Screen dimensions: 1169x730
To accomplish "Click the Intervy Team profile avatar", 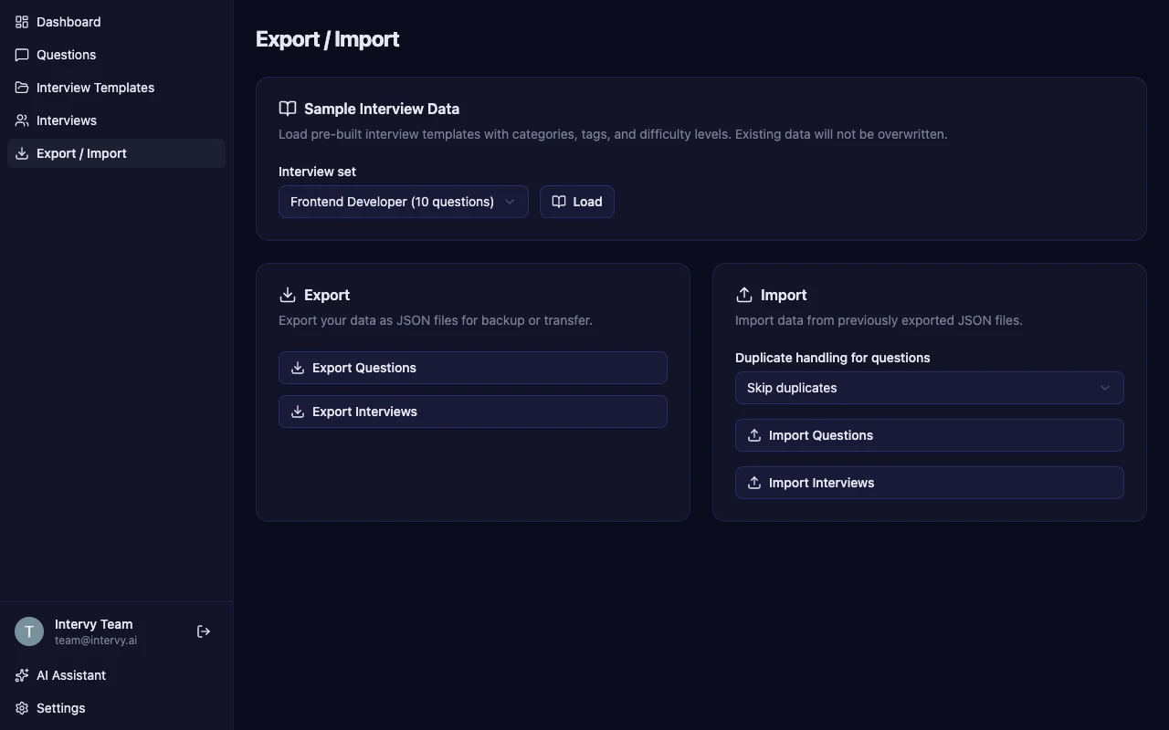I will (x=28, y=631).
